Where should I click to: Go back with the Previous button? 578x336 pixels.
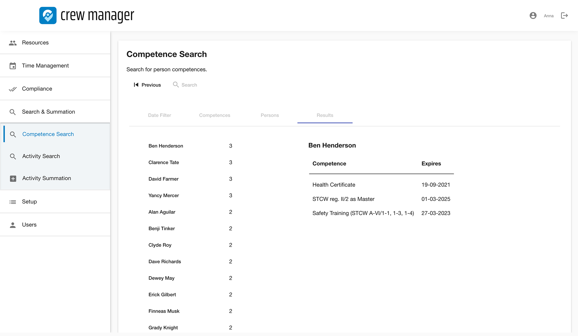pos(147,85)
